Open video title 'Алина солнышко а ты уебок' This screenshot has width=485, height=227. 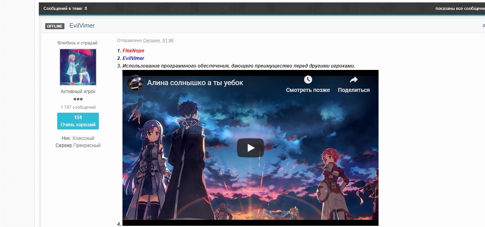point(195,83)
